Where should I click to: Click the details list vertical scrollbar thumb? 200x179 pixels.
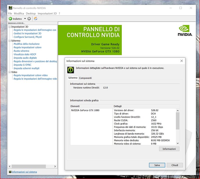[178, 121]
